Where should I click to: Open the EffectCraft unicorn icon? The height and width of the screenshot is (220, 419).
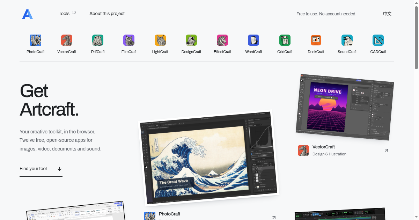222,40
